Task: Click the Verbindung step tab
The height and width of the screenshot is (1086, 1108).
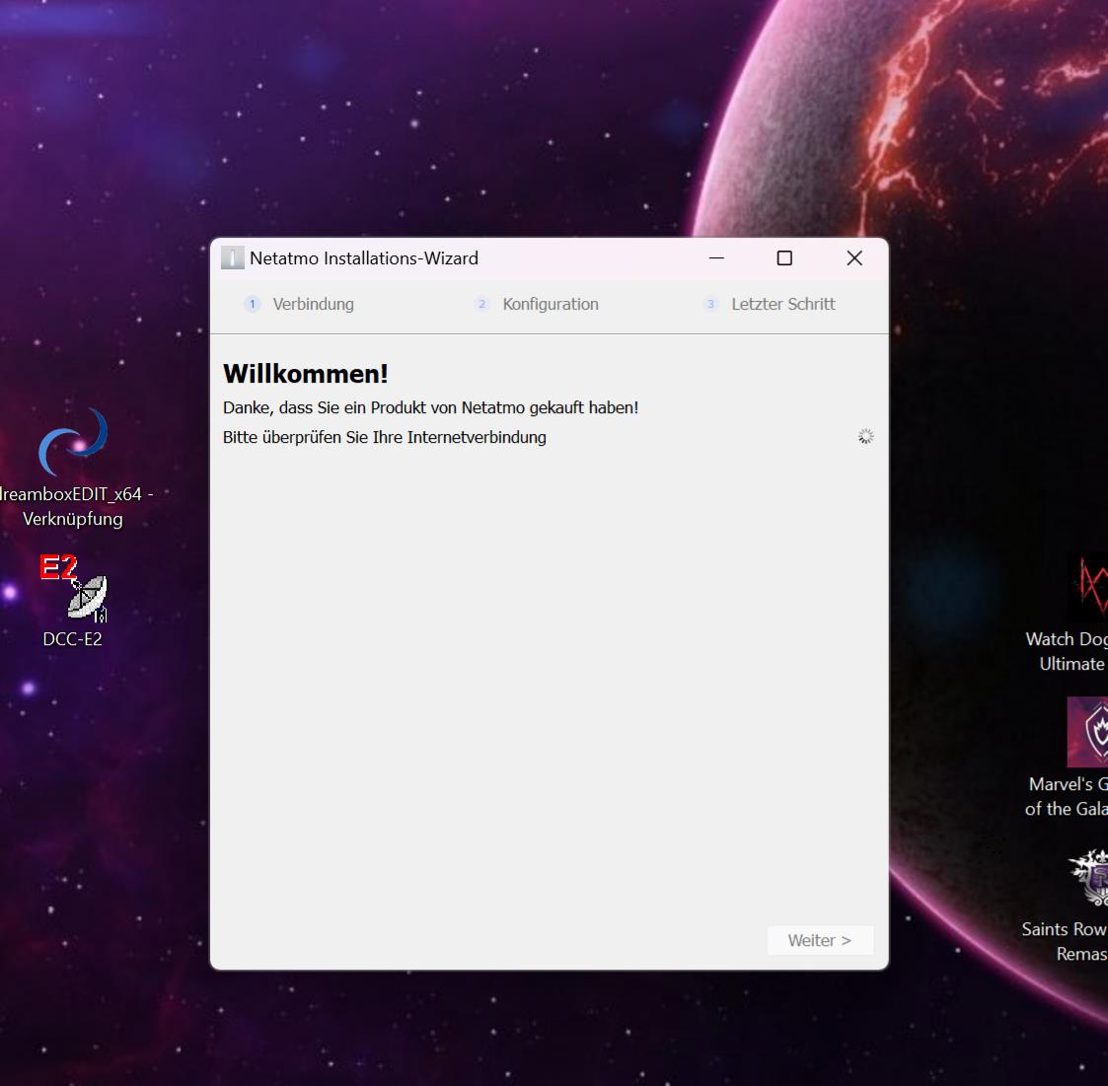Action: tap(300, 304)
